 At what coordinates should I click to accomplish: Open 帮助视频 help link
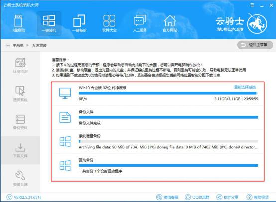tap(258, 197)
